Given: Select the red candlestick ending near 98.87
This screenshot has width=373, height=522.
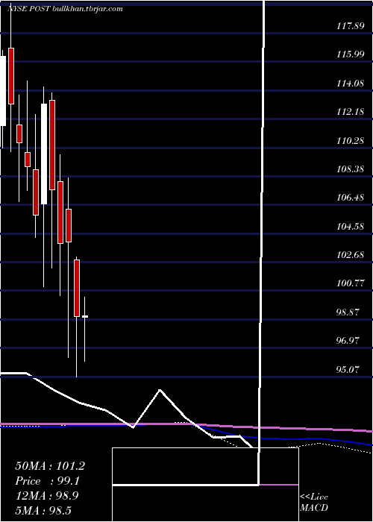Looking at the screenshot, I should 77,289.
